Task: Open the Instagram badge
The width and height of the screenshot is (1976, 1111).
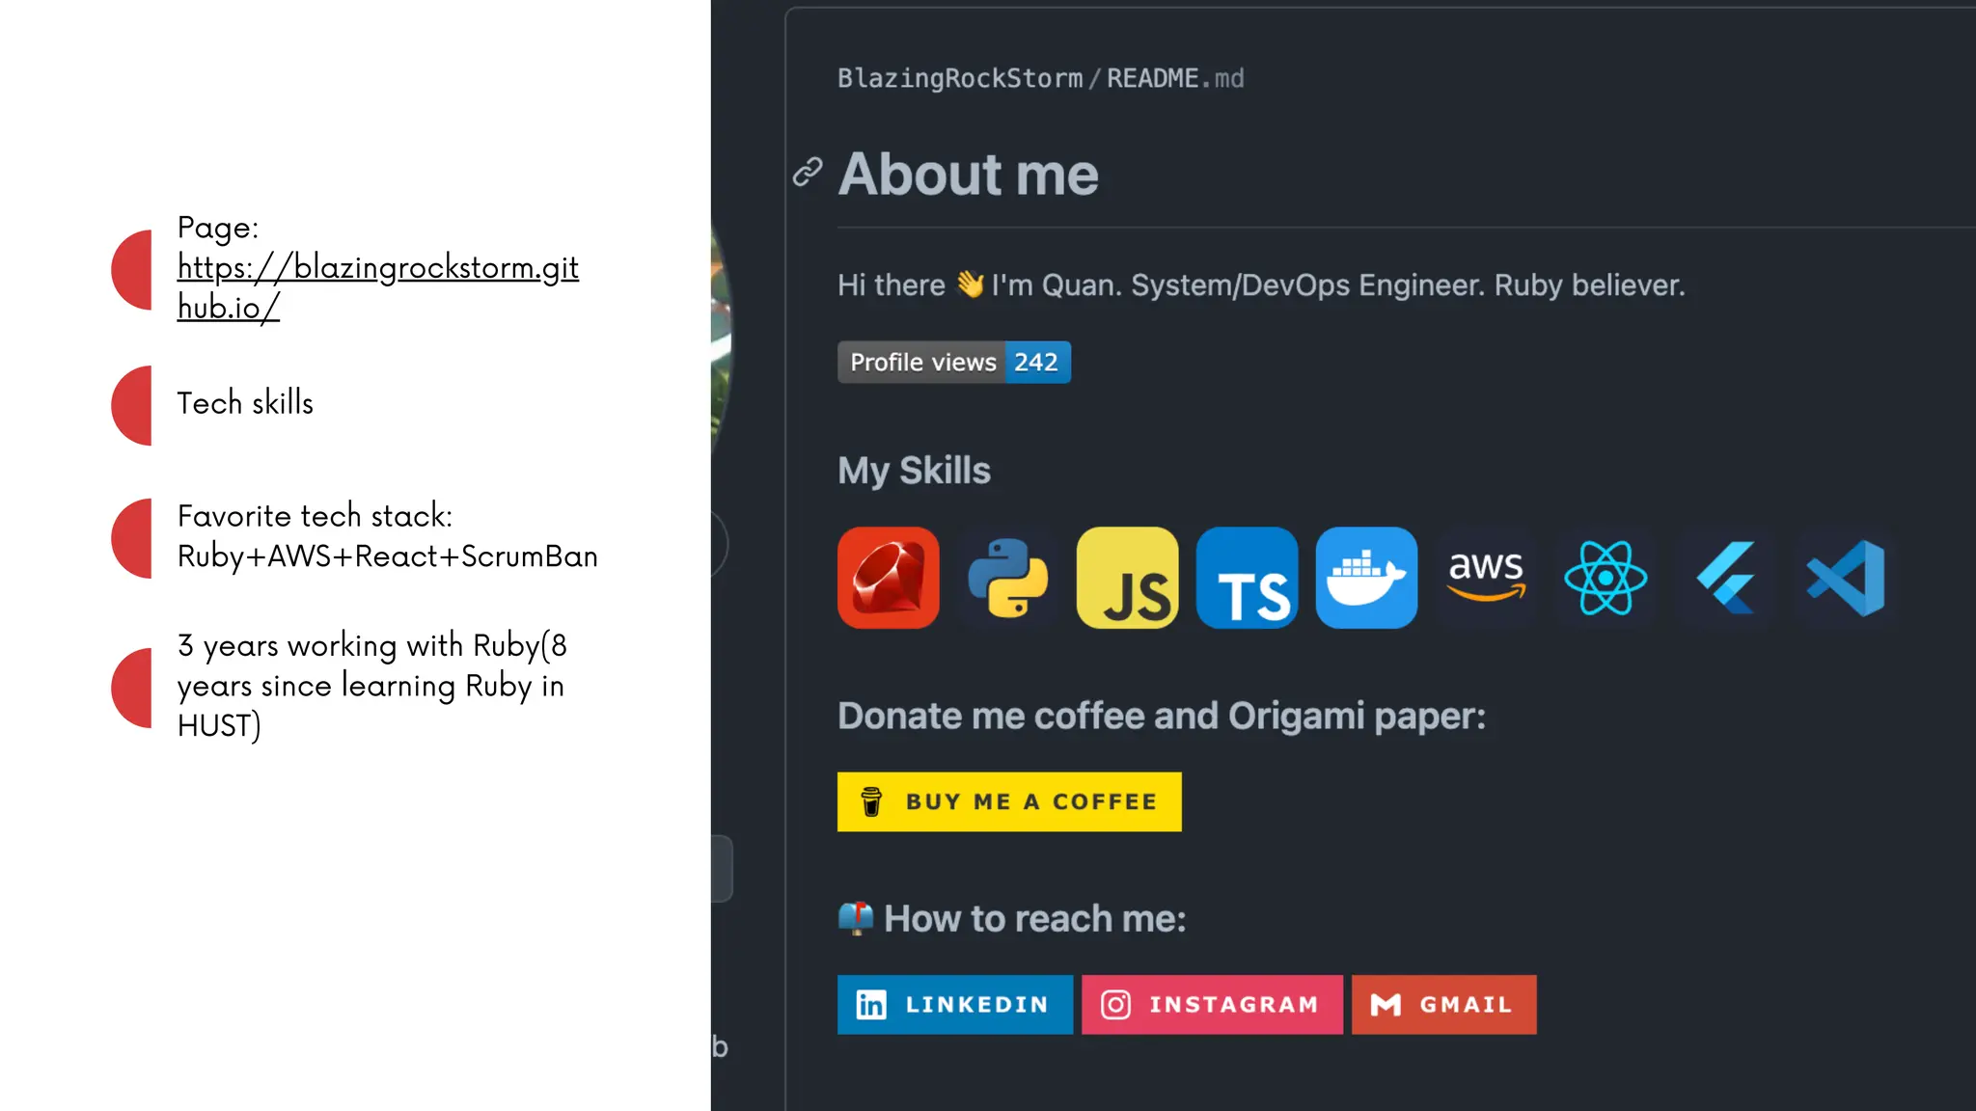Action: (1212, 1004)
